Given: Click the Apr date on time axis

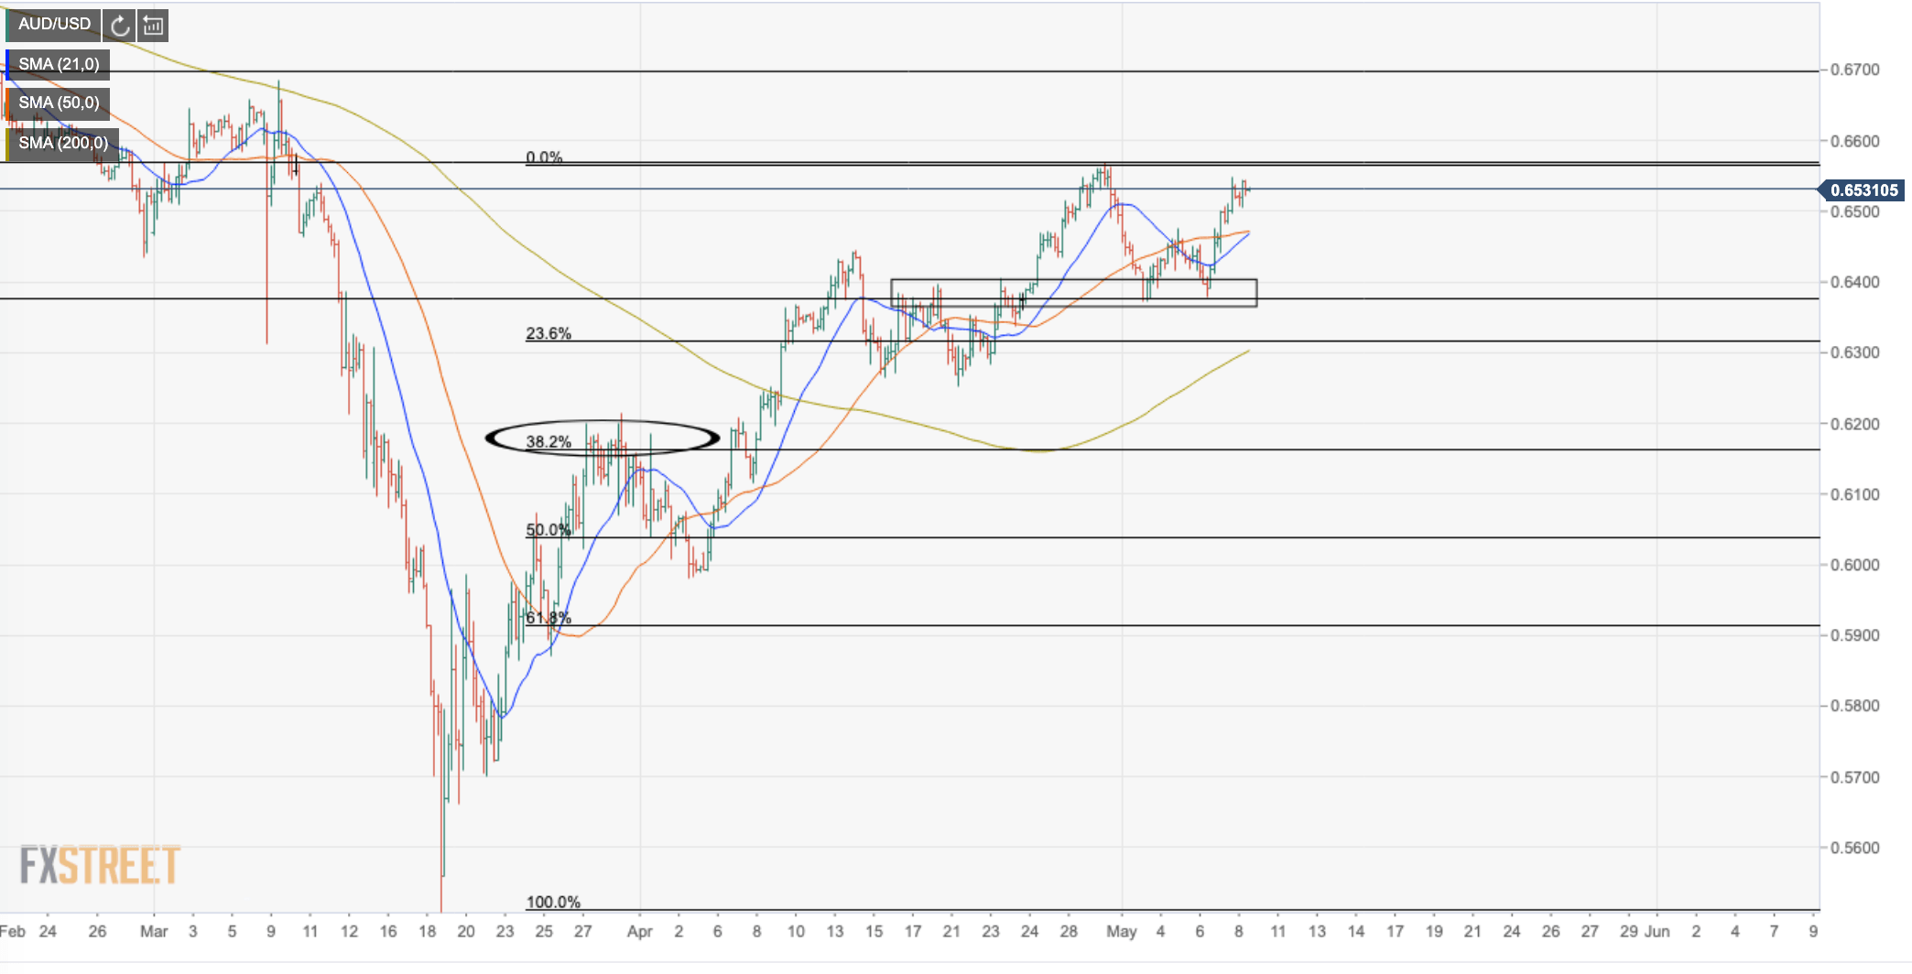Looking at the screenshot, I should 639,932.
